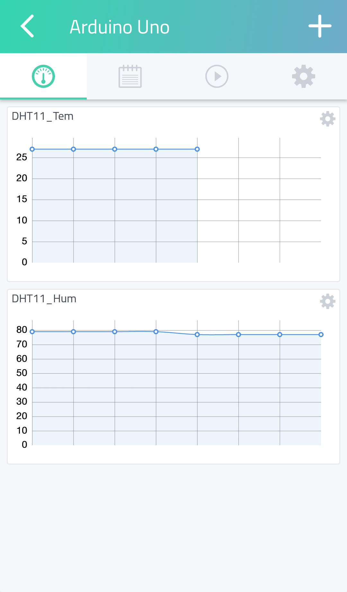Viewport: 347px width, 592px height.
Task: Open DHT11_Hum widget settings gear
Action: tap(328, 301)
